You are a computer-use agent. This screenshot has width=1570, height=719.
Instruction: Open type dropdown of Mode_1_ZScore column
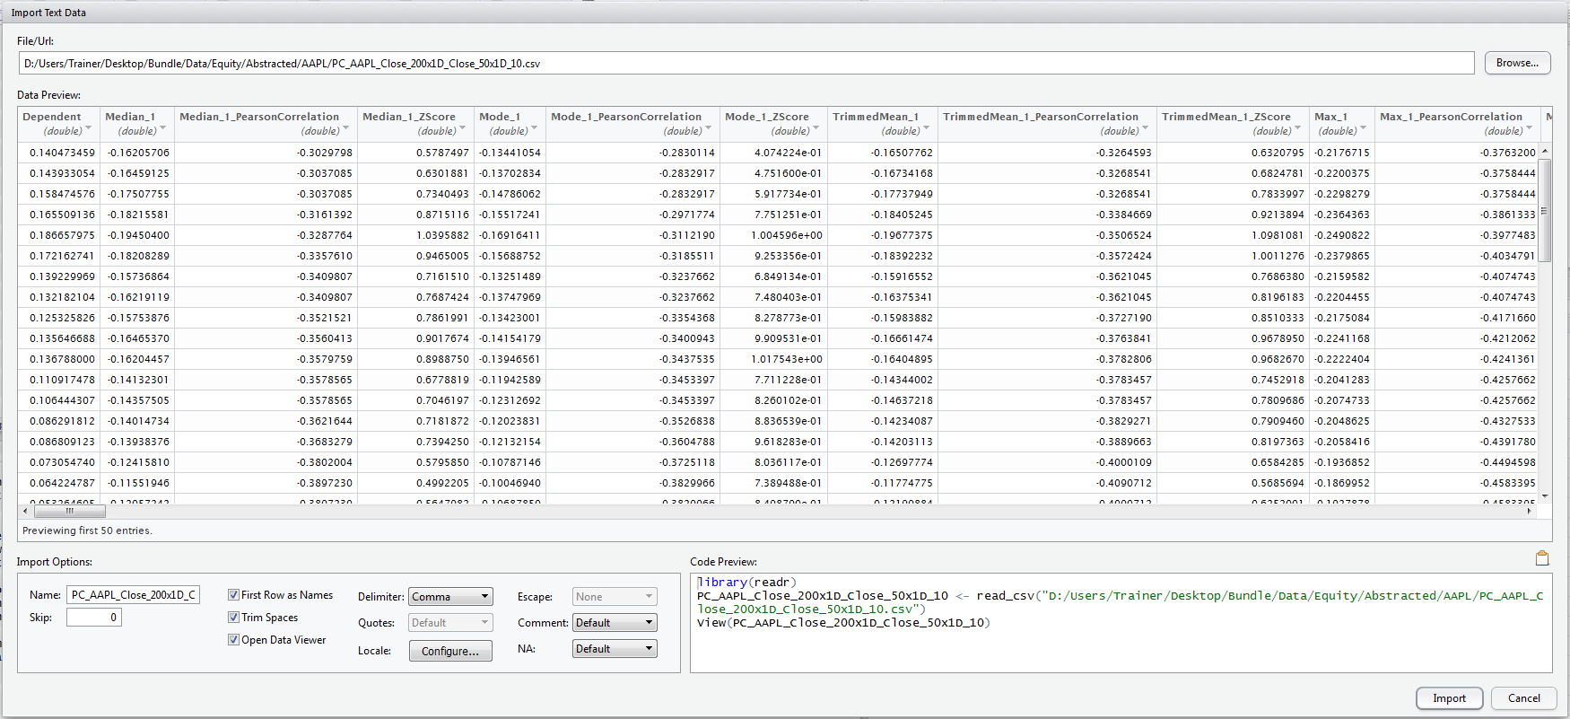816,129
